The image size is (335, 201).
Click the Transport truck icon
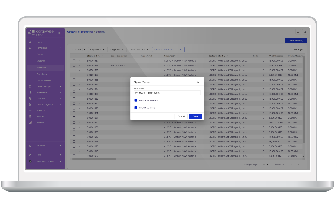(x=30, y=110)
